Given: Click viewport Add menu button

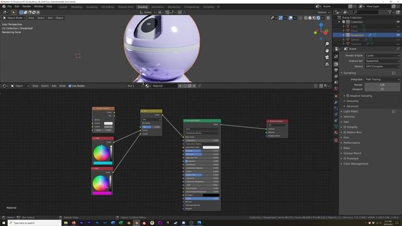Looking at the screenshot, I should click(x=50, y=18).
